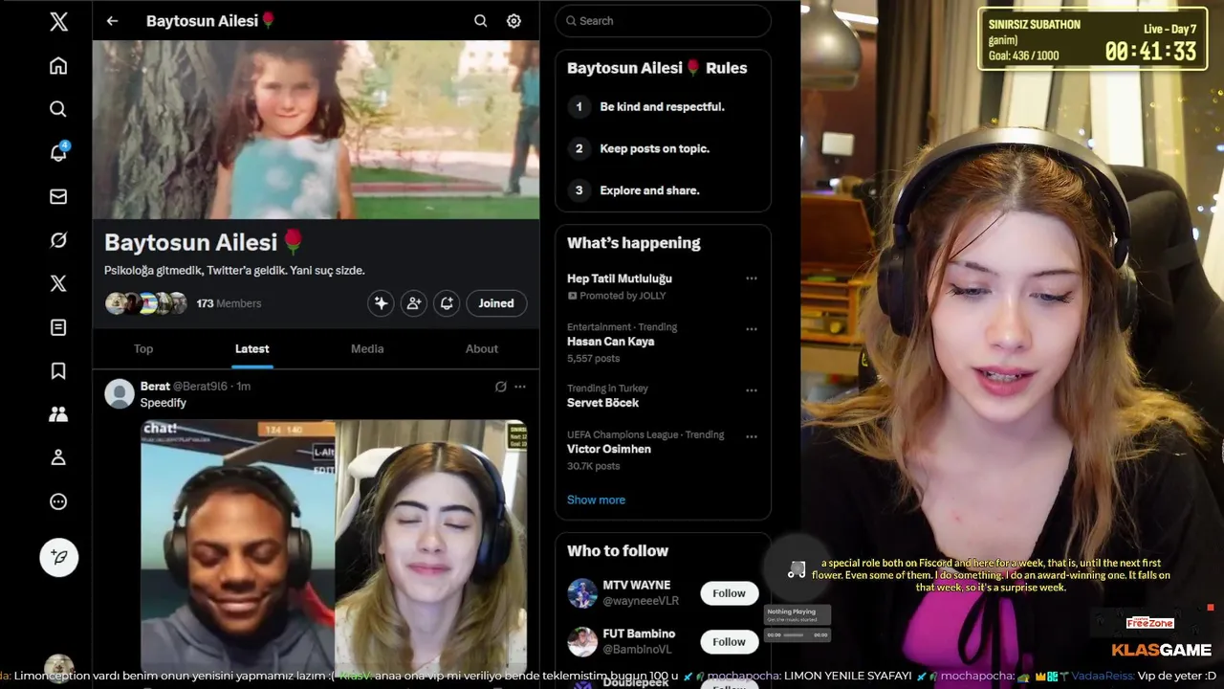Switch to the About tab

(x=482, y=348)
